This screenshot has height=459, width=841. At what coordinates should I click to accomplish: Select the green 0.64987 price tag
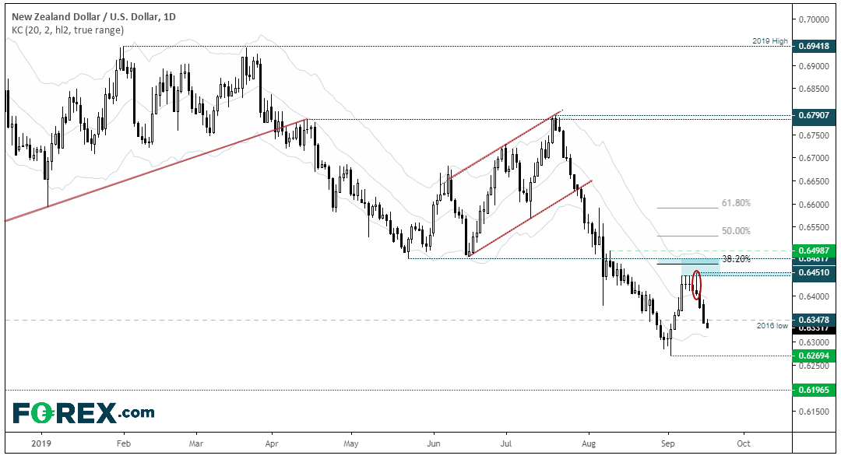point(814,251)
